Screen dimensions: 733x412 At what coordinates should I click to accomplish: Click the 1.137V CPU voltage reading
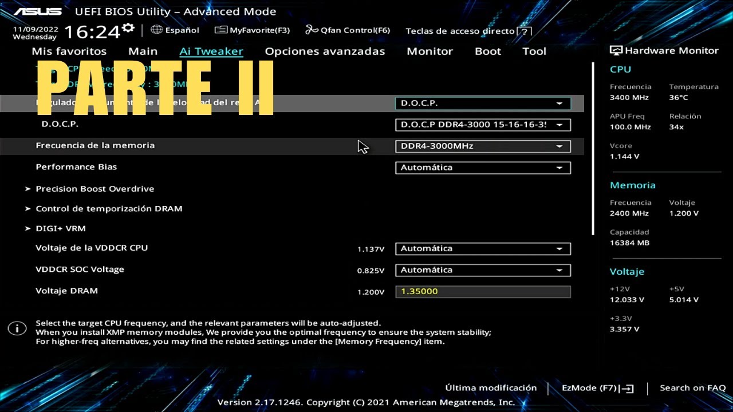371,249
